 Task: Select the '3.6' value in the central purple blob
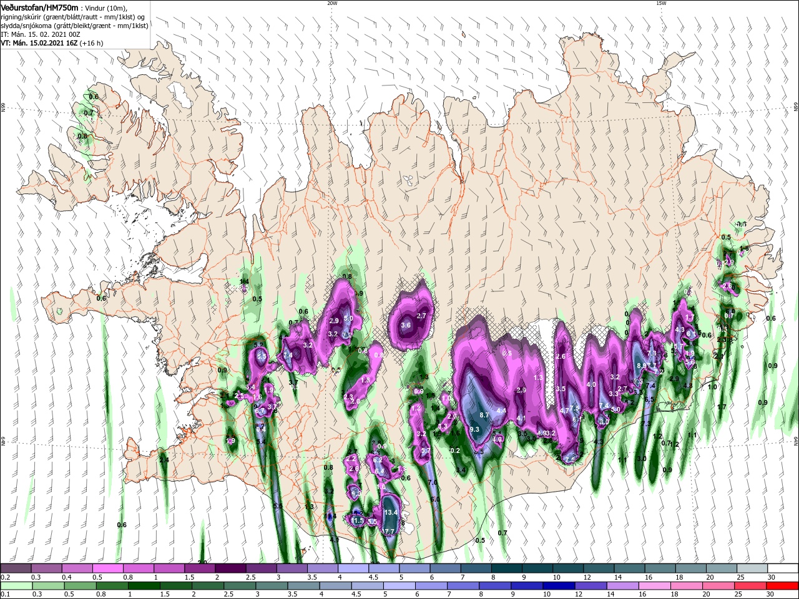coord(406,325)
